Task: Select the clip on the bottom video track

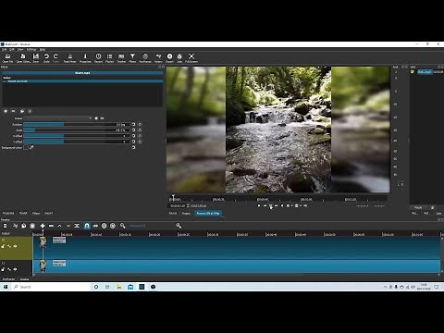Action: (x=236, y=266)
